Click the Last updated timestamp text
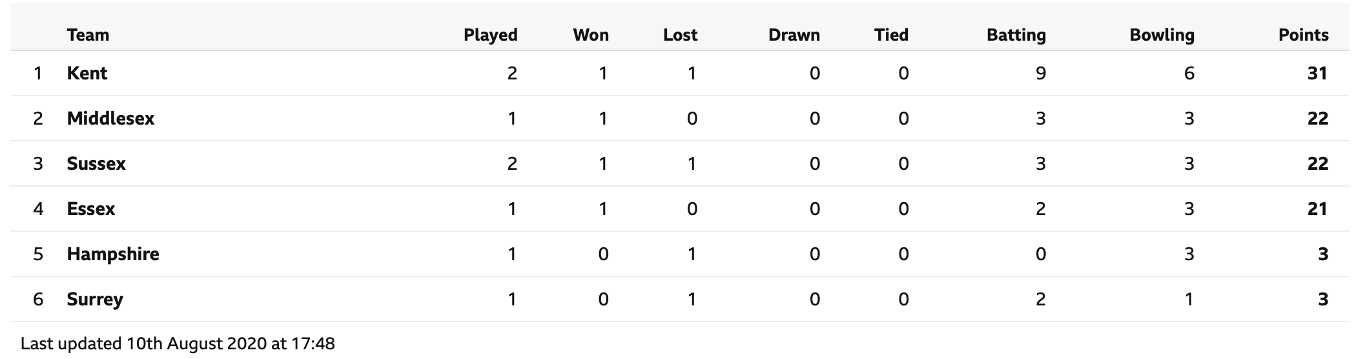This screenshot has width=1365, height=359. (x=178, y=343)
